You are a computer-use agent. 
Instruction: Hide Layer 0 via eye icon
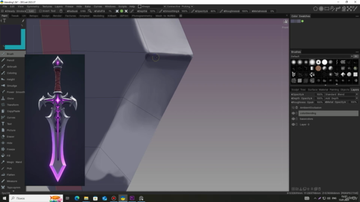293,125
